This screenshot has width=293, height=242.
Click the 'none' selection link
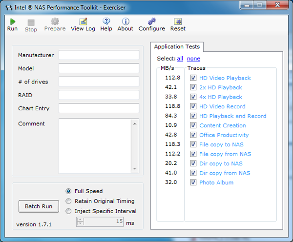pyautogui.click(x=193, y=59)
